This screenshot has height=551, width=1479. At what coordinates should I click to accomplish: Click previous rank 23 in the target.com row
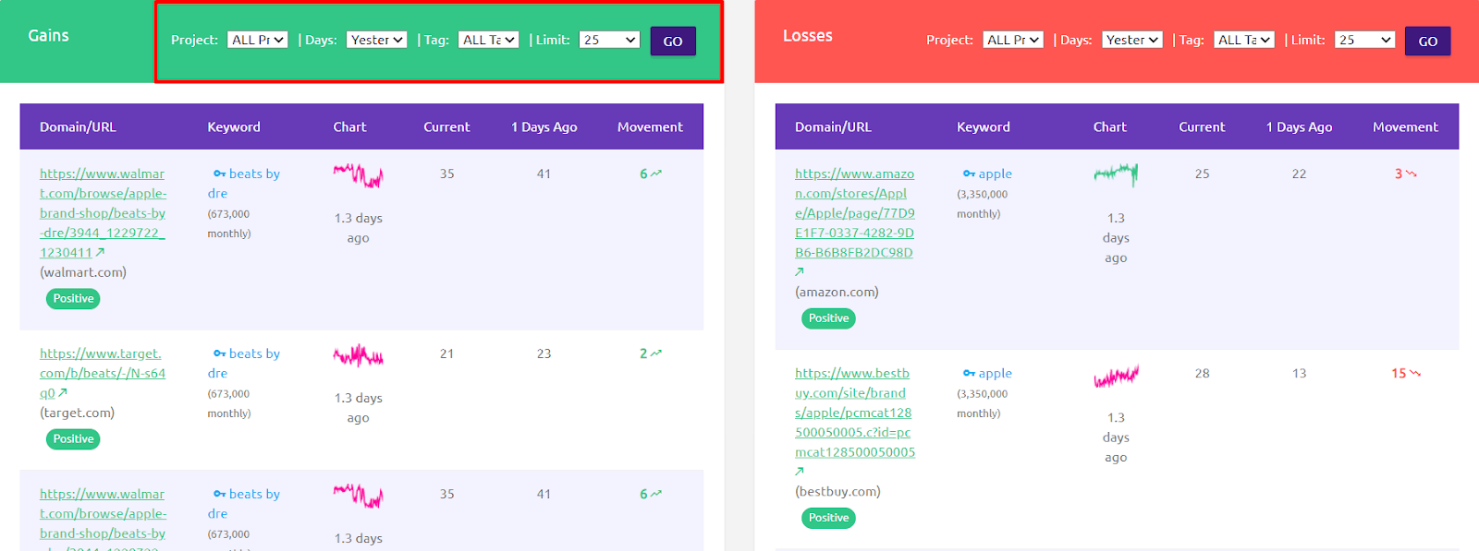(x=544, y=353)
